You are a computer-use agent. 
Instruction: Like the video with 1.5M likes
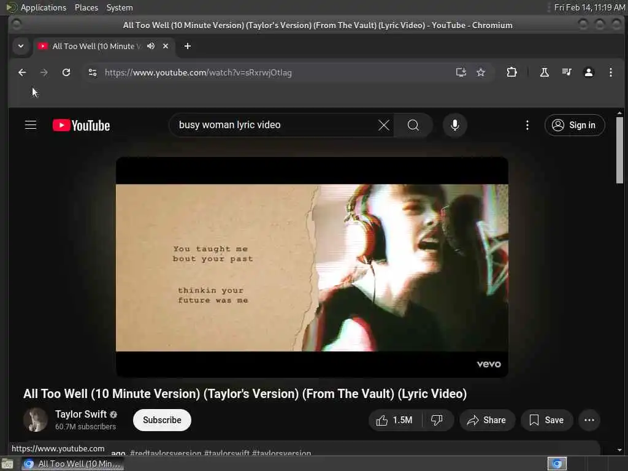tap(395, 419)
